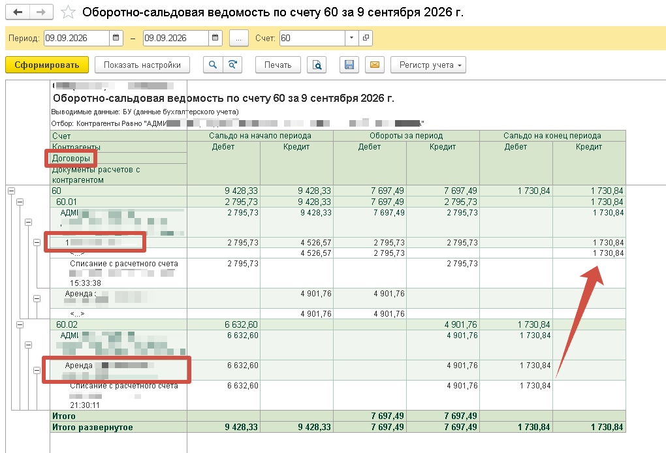Open the account 60 dropdown list
The width and height of the screenshot is (666, 453).
351,38
